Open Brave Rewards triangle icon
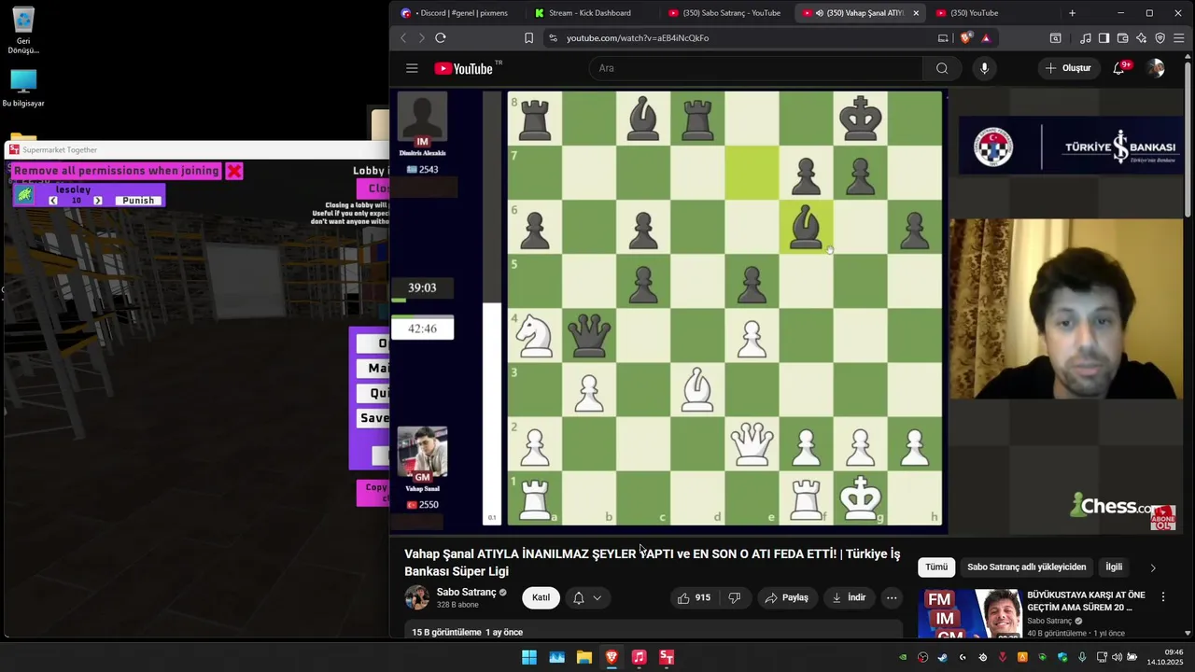The width and height of the screenshot is (1195, 672). (x=986, y=38)
